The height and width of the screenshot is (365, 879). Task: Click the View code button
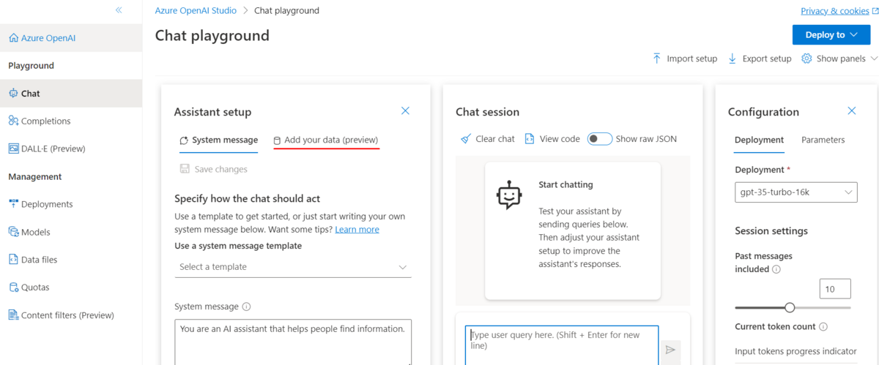coord(552,139)
